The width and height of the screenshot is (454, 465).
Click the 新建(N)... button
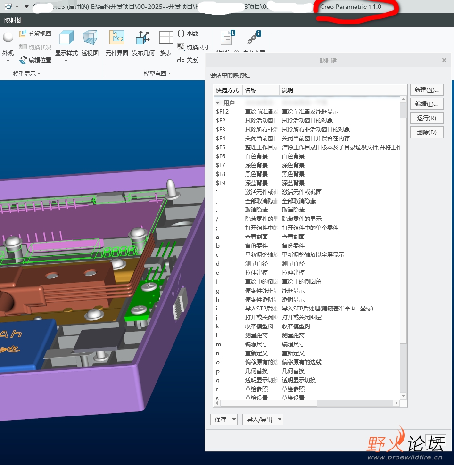point(427,90)
